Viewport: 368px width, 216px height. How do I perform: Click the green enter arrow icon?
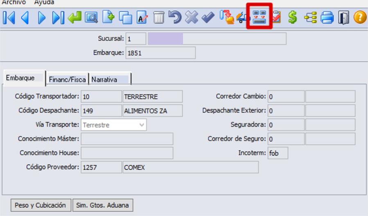pos(75,18)
